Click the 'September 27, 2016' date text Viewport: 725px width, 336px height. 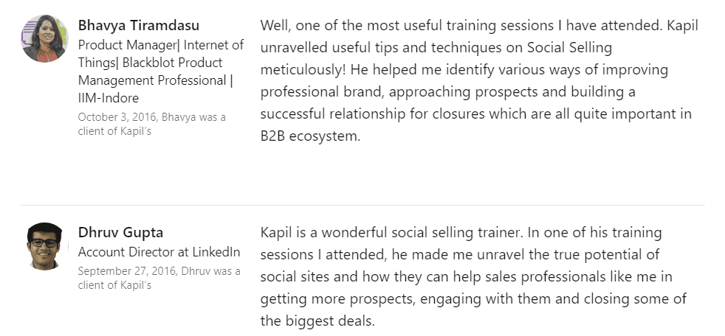pos(127,271)
